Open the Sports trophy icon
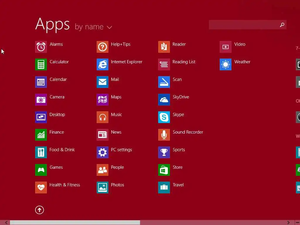Image resolution: width=300 pixels, height=225 pixels. 164,152
